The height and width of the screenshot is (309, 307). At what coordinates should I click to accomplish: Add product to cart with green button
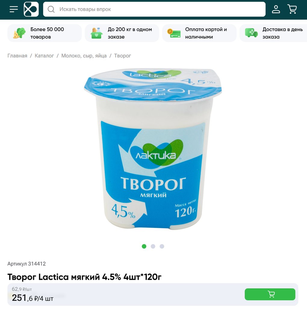coord(270,294)
